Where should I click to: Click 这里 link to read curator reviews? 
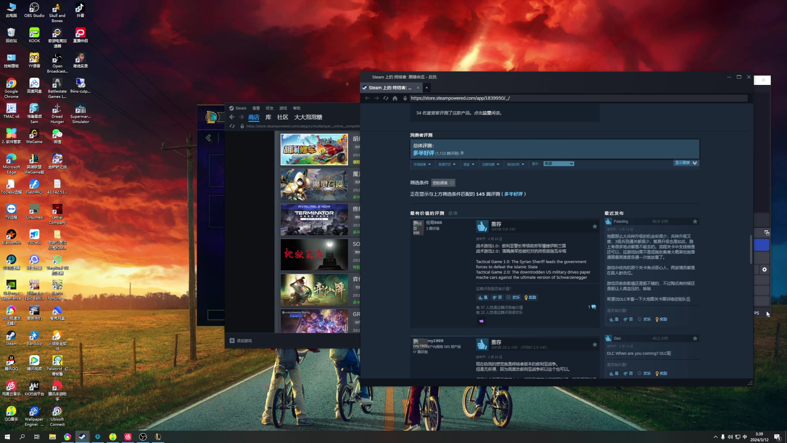486,113
